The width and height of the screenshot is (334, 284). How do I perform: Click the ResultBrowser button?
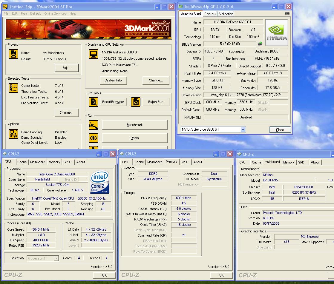[x=113, y=102]
